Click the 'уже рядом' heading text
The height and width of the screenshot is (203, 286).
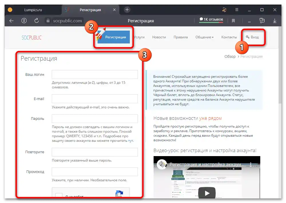tap(210, 118)
